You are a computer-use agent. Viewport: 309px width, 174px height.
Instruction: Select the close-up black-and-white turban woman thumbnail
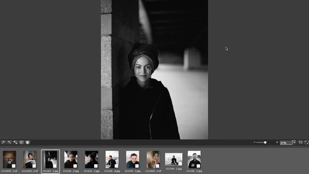pyautogui.click(x=71, y=159)
